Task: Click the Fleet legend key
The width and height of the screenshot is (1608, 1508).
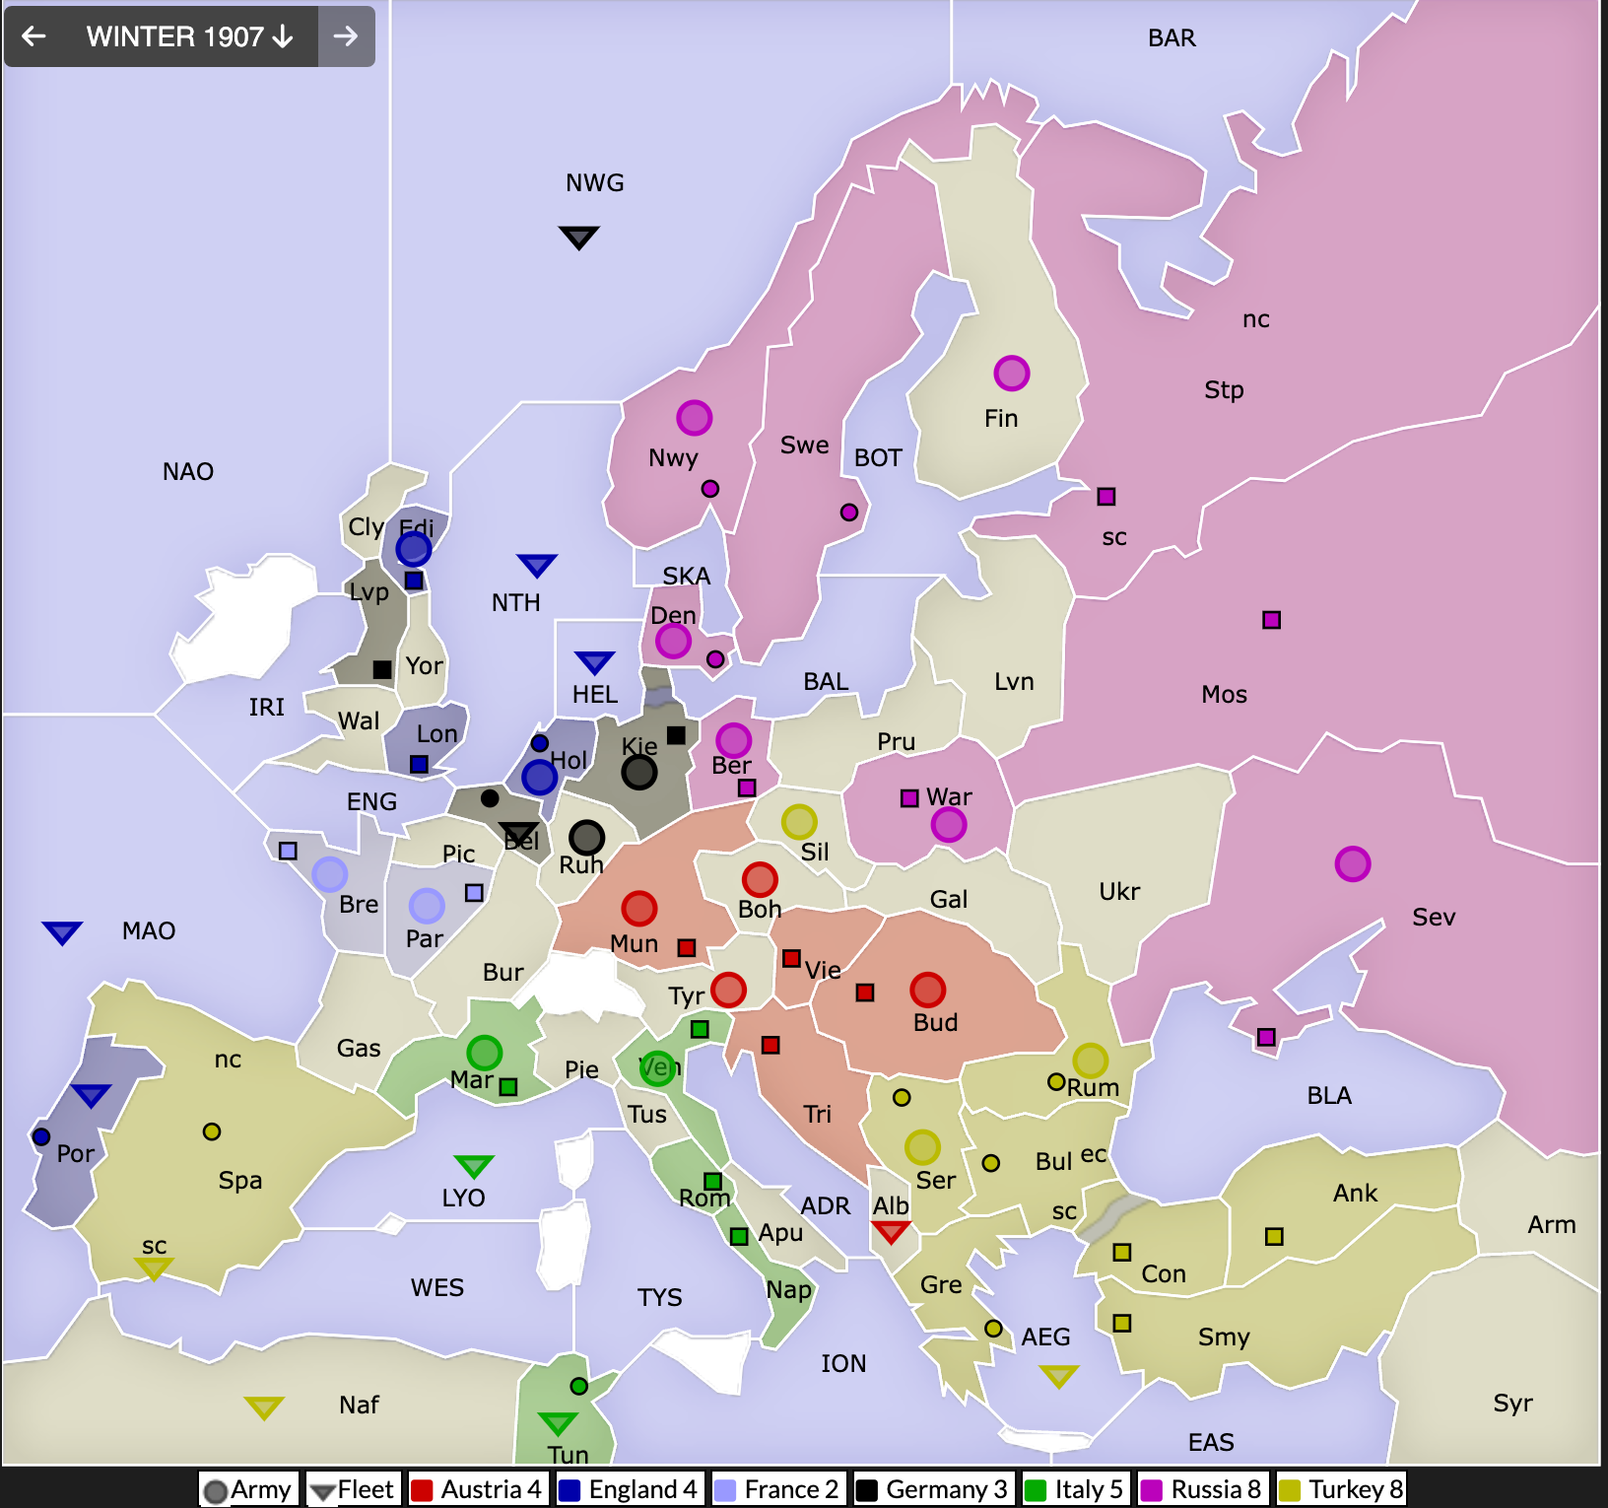Action: 352,1488
